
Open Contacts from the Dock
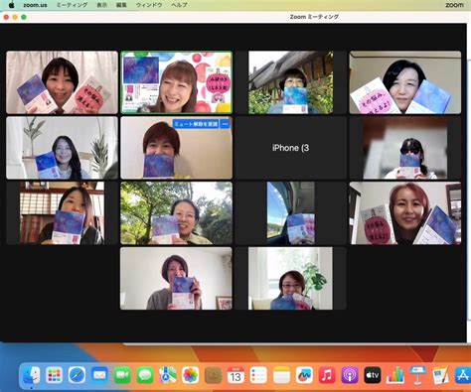[x=213, y=375]
